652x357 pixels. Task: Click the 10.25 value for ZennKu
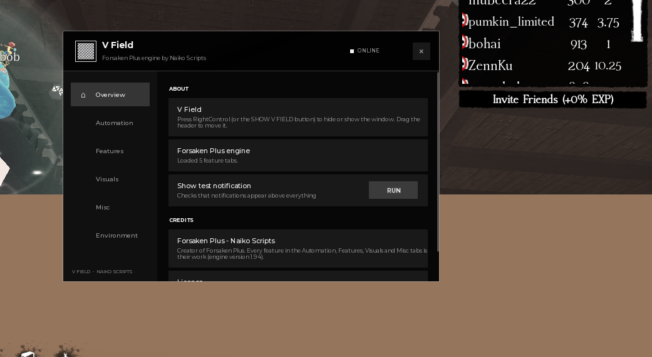(608, 66)
